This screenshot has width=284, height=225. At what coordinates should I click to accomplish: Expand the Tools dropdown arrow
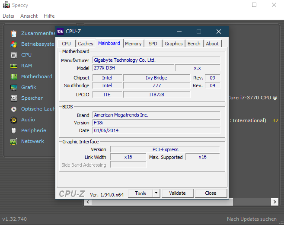point(156,193)
